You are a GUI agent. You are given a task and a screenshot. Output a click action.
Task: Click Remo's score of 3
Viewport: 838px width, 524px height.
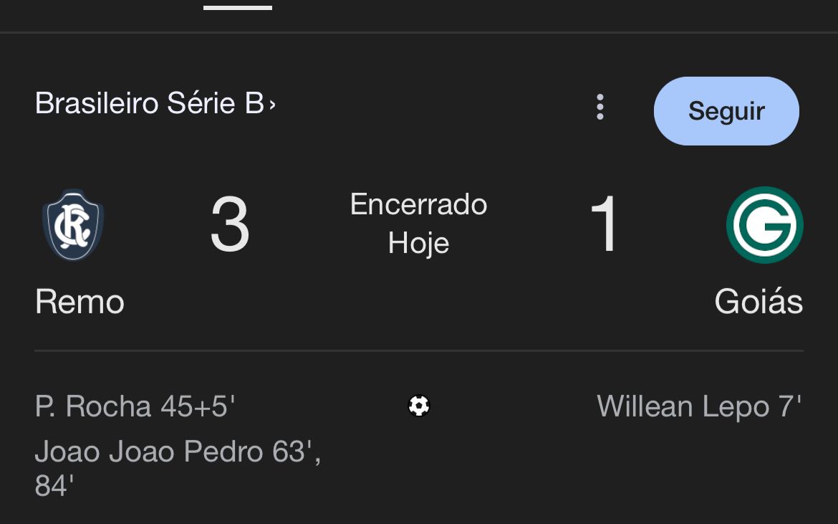tap(230, 226)
